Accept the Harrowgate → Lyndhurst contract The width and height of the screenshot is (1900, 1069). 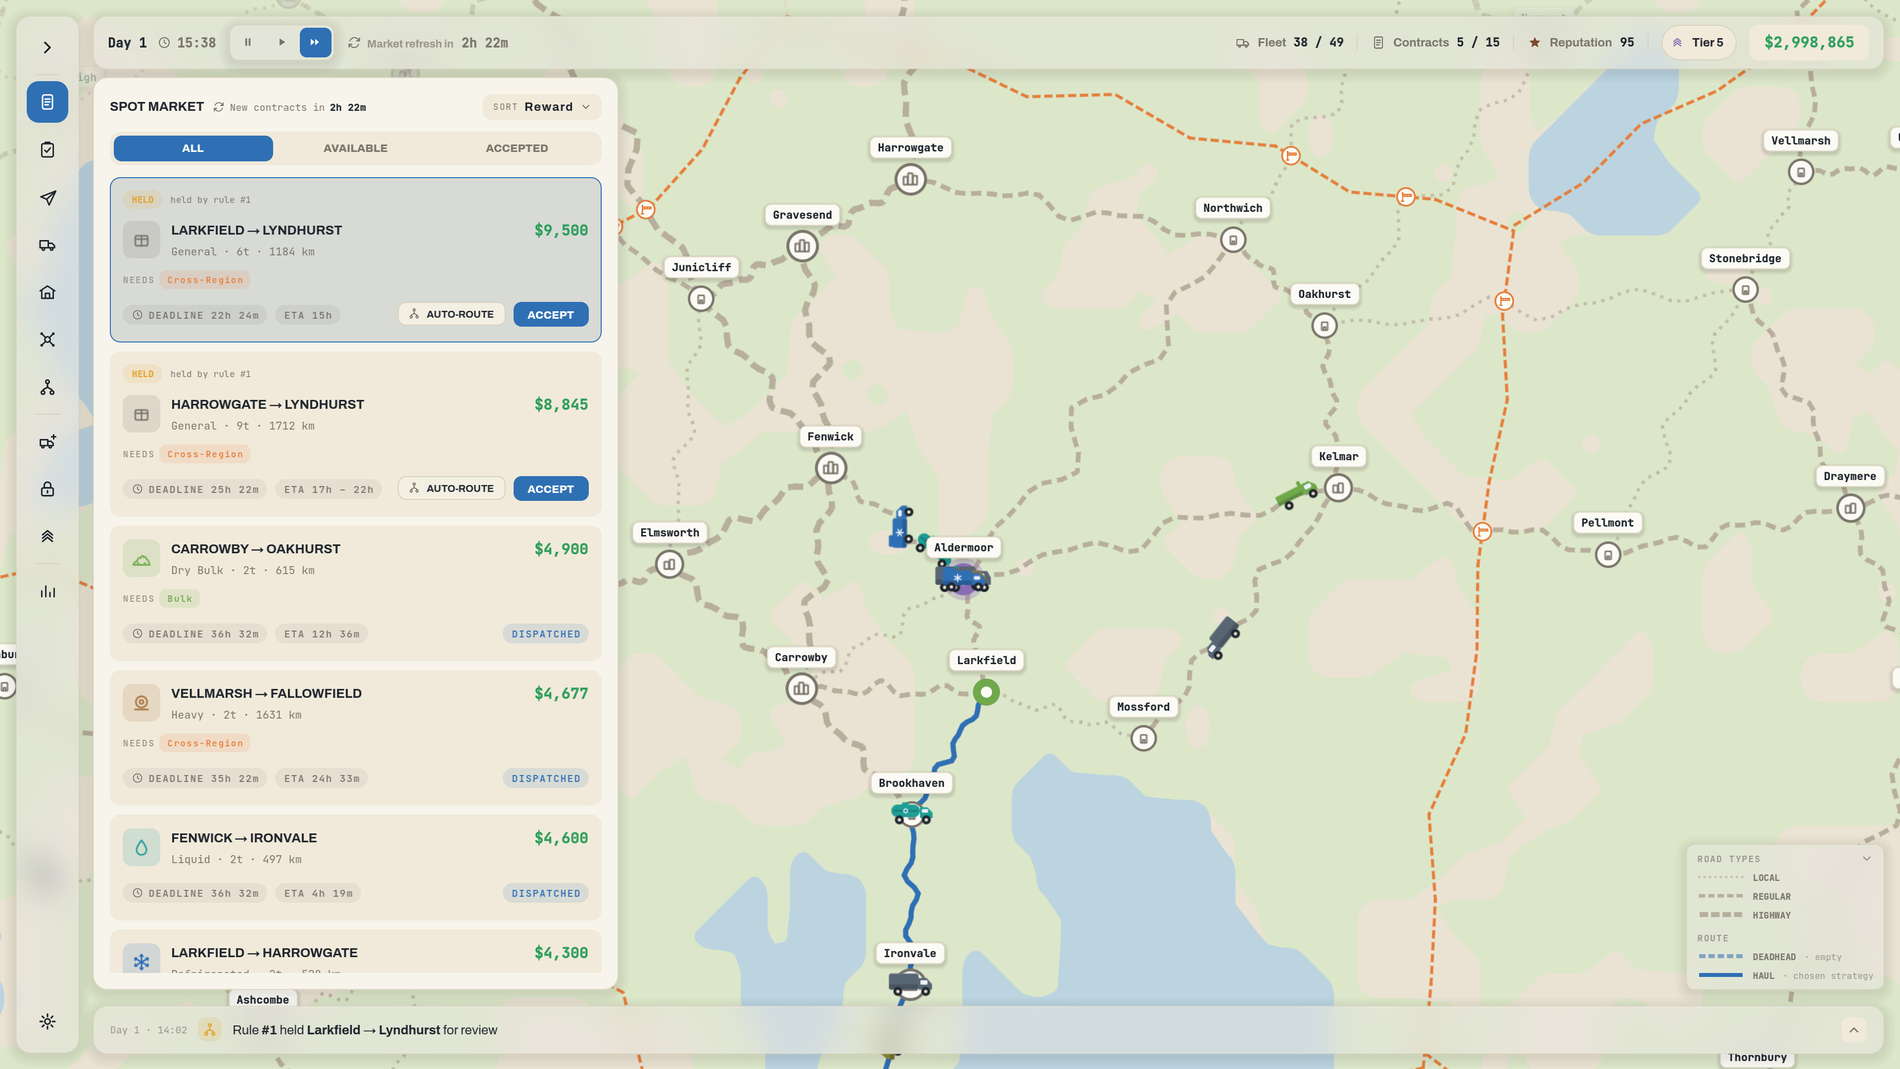coord(550,489)
